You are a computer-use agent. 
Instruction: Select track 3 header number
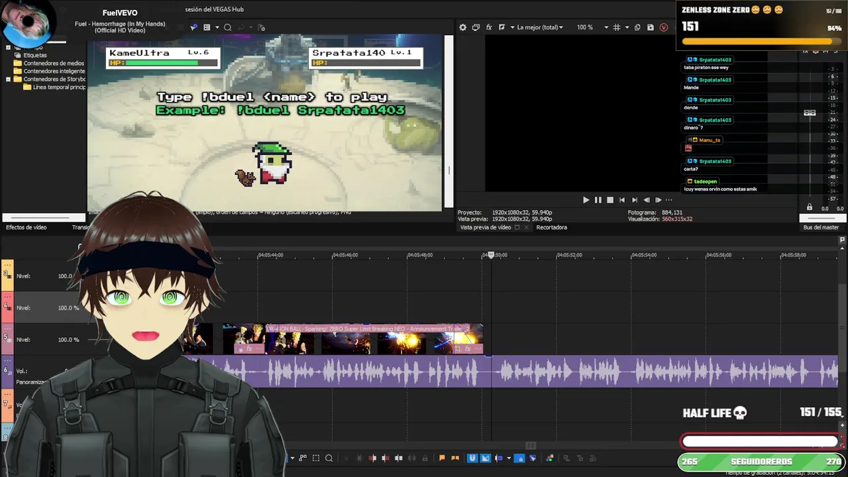click(x=7, y=274)
